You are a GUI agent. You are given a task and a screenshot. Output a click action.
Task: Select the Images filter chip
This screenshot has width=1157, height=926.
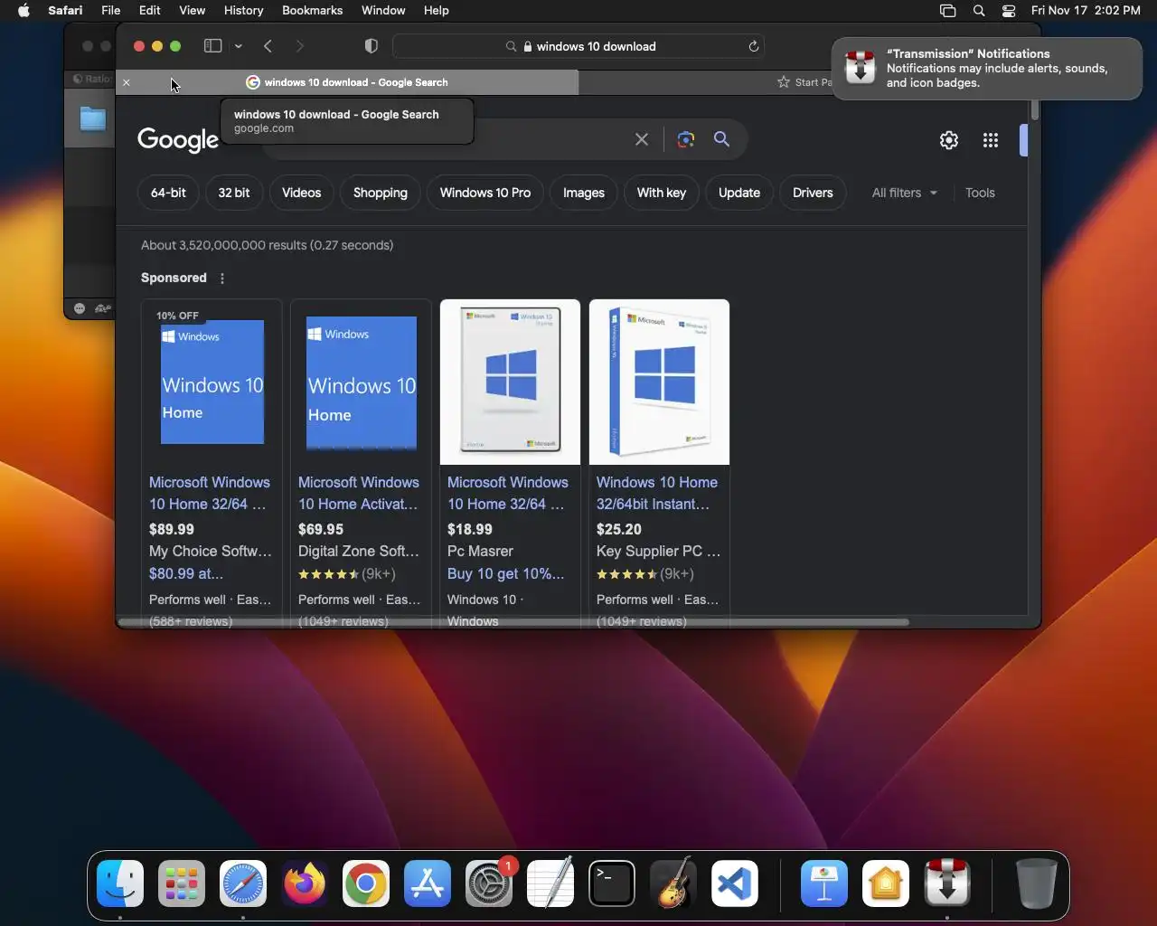tap(584, 193)
